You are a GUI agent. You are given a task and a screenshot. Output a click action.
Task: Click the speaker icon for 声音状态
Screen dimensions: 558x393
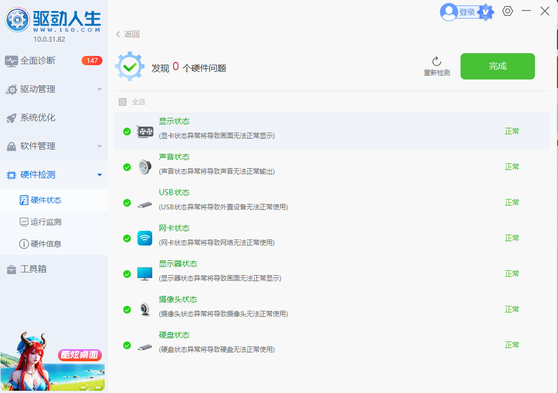144,167
